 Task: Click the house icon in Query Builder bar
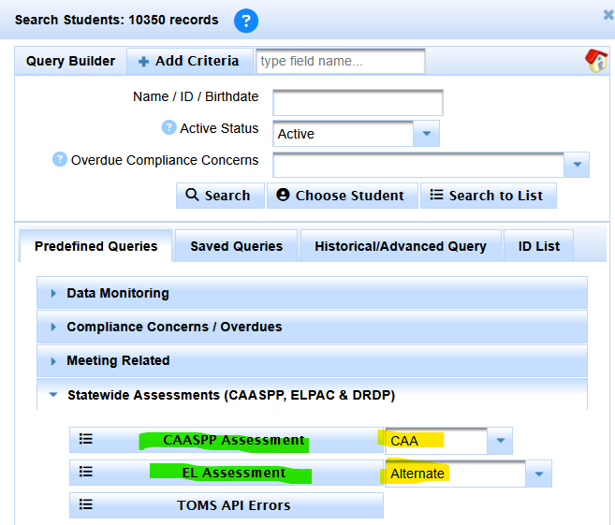595,62
